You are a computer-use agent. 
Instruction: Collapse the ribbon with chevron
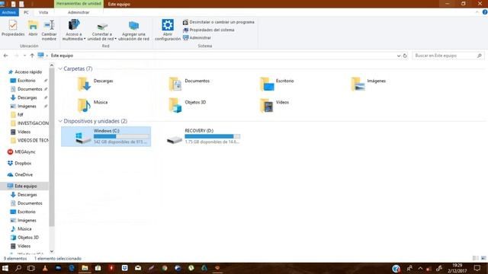pos(477,12)
